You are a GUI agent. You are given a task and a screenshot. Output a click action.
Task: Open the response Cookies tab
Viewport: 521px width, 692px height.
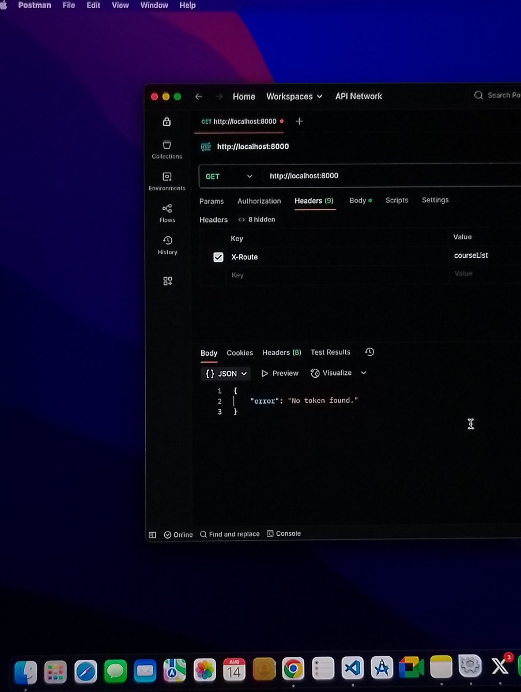(x=240, y=353)
